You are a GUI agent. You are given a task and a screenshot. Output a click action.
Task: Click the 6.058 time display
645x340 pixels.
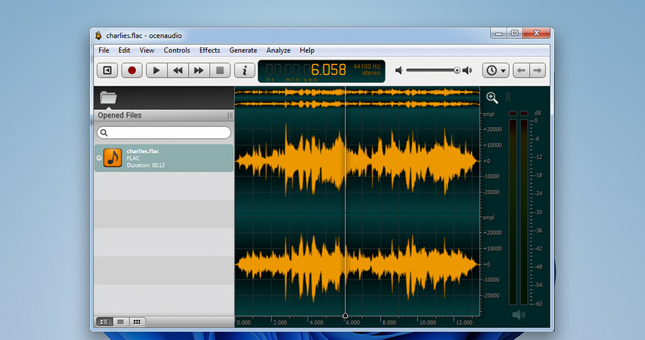(328, 69)
